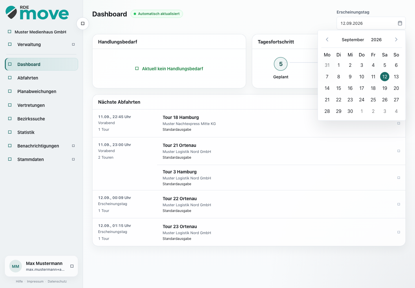415x288 pixels.
Task: Choose September 25 in the date picker
Action: 373,100
